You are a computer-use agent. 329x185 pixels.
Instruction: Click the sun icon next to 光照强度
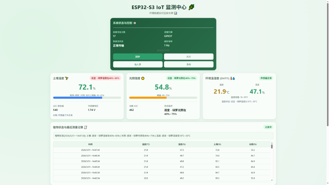tap(143, 78)
